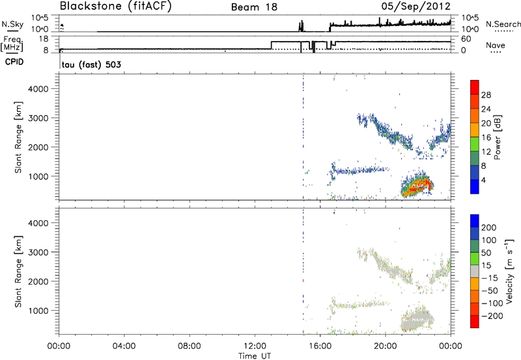Pick the gray segment of Velocity colorbar
This screenshot has width=521, height=360.
(475, 271)
